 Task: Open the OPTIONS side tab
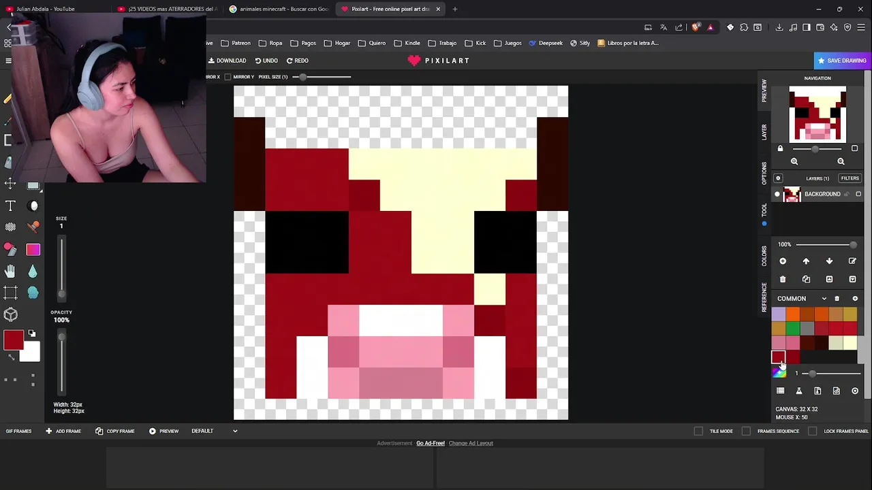click(x=764, y=173)
